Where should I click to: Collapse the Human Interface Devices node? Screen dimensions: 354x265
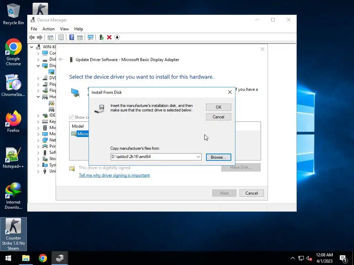pyautogui.click(x=38, y=97)
